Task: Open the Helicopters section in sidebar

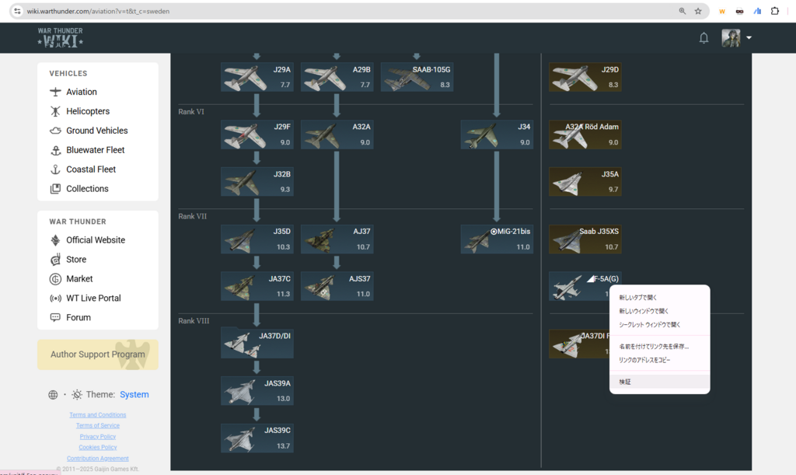Action: click(87, 111)
